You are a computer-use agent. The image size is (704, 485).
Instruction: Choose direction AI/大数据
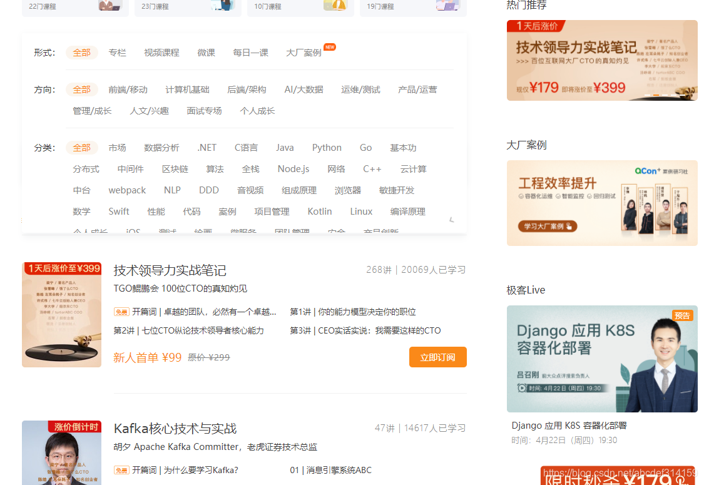click(304, 89)
